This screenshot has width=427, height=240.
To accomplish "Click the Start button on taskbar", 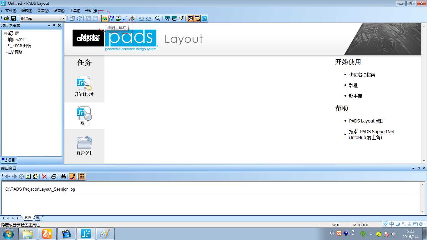I will 8,234.
